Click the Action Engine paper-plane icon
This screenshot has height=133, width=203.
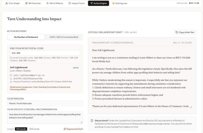[x=91, y=3]
